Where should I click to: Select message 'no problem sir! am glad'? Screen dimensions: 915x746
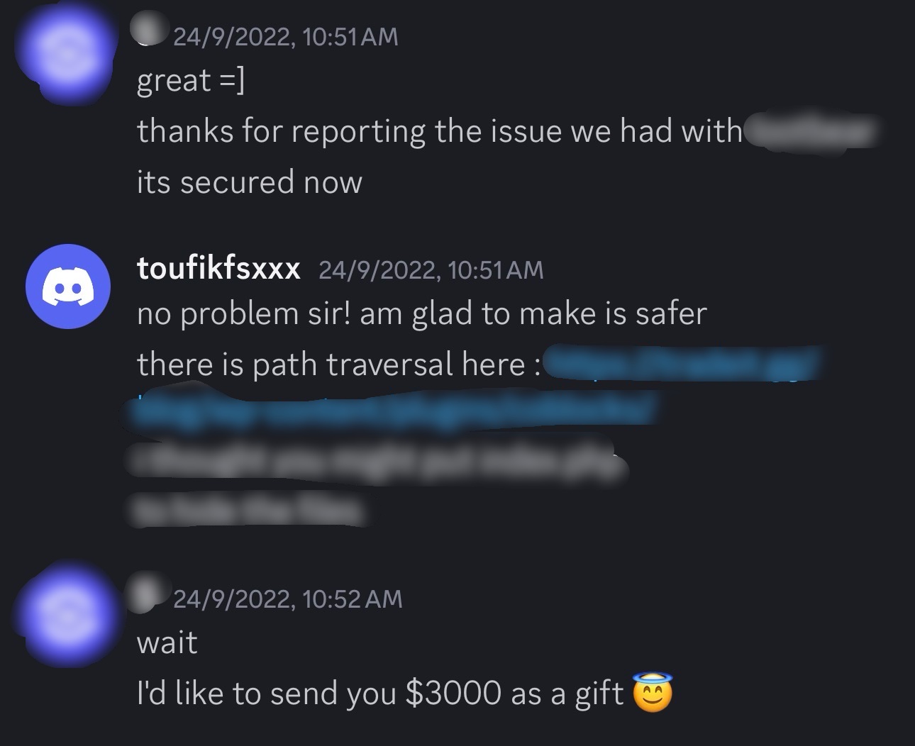pos(422,314)
